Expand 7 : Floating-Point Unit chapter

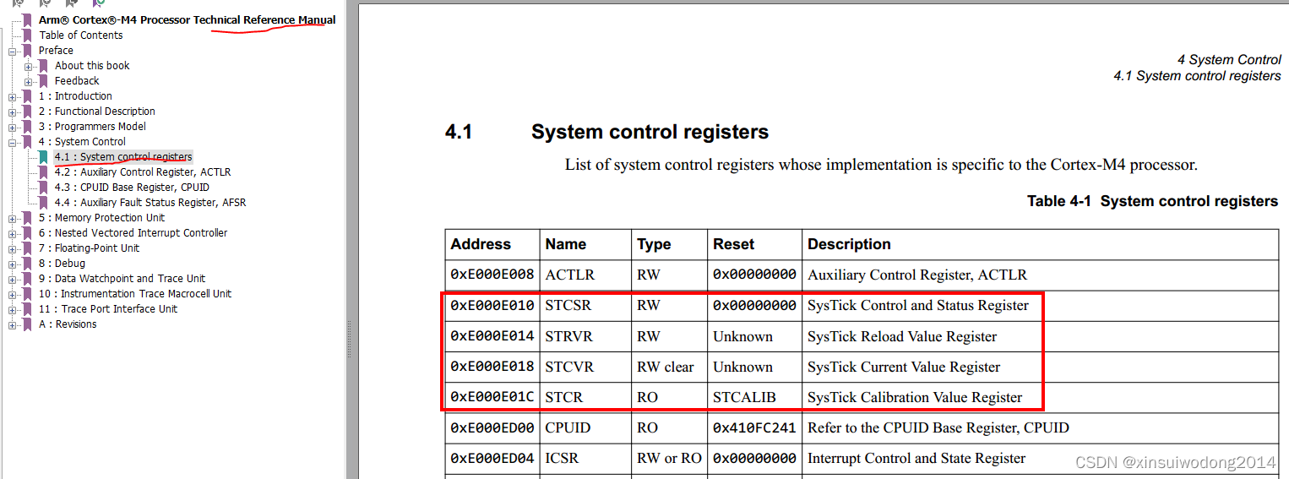13,248
